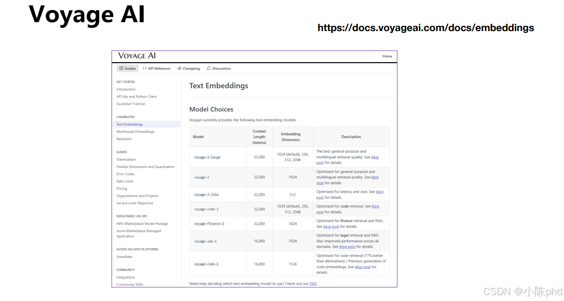The height and width of the screenshot is (301, 564).
Task: Click the Description column header
Action: coord(351,137)
